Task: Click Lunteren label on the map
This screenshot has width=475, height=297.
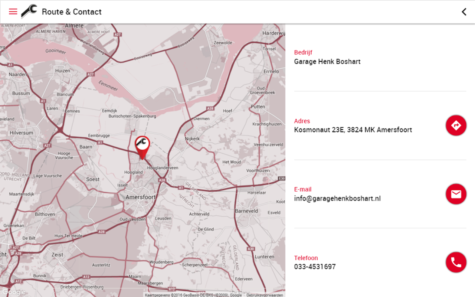Action: point(265,257)
